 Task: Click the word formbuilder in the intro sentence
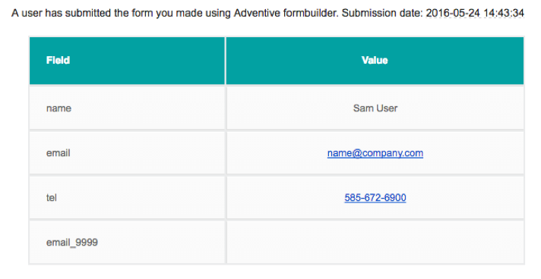click(311, 13)
